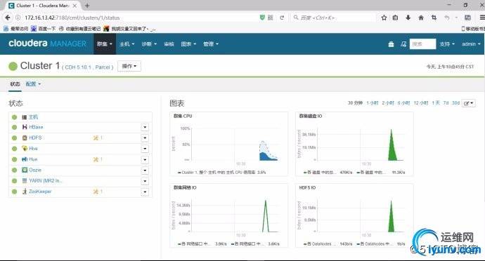Open the ZooKeeper service link

[40, 192]
